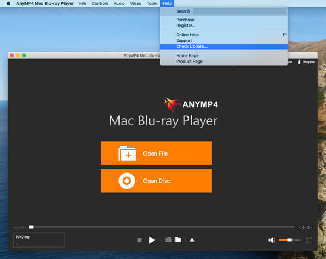Click the Open Disc button
The width and height of the screenshot is (326, 259).
click(x=156, y=181)
